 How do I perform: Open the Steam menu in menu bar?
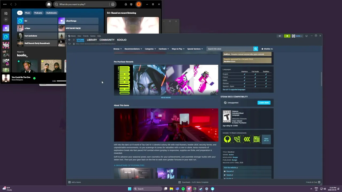click(73, 36)
